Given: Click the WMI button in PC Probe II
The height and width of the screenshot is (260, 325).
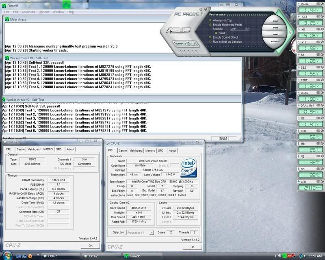Looking at the screenshot, I should [x=275, y=35].
